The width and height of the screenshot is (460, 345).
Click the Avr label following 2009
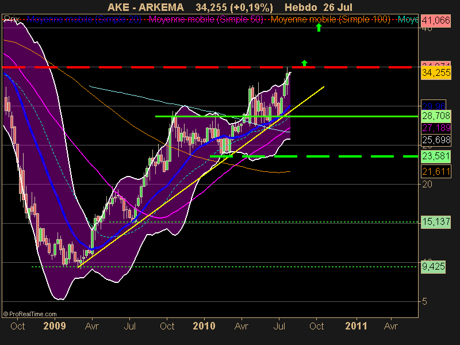pos(92,326)
